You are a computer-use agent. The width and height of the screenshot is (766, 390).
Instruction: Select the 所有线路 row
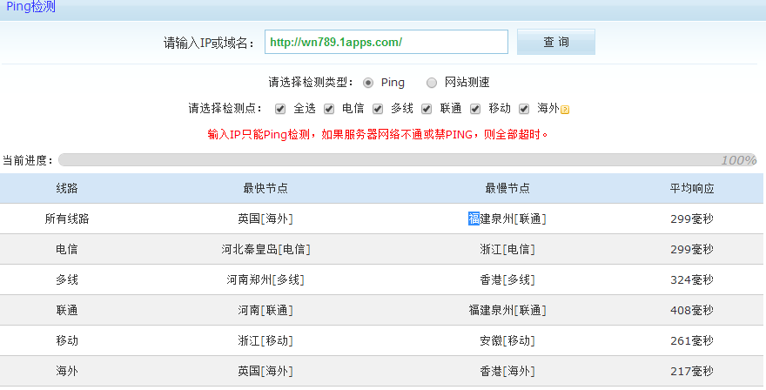(67, 219)
